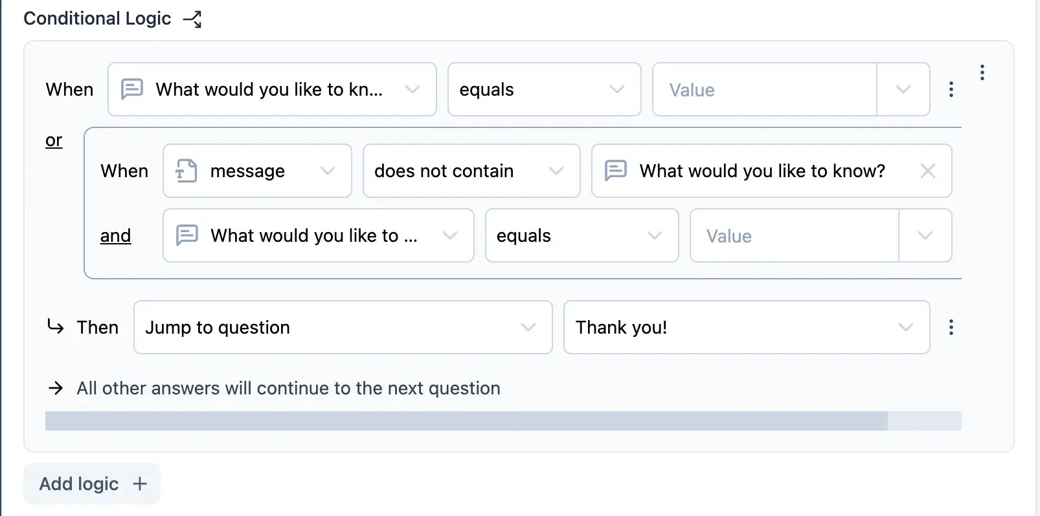Open the first condition row's three-dot menu
Screen dimensions: 1040x516
pos(951,89)
